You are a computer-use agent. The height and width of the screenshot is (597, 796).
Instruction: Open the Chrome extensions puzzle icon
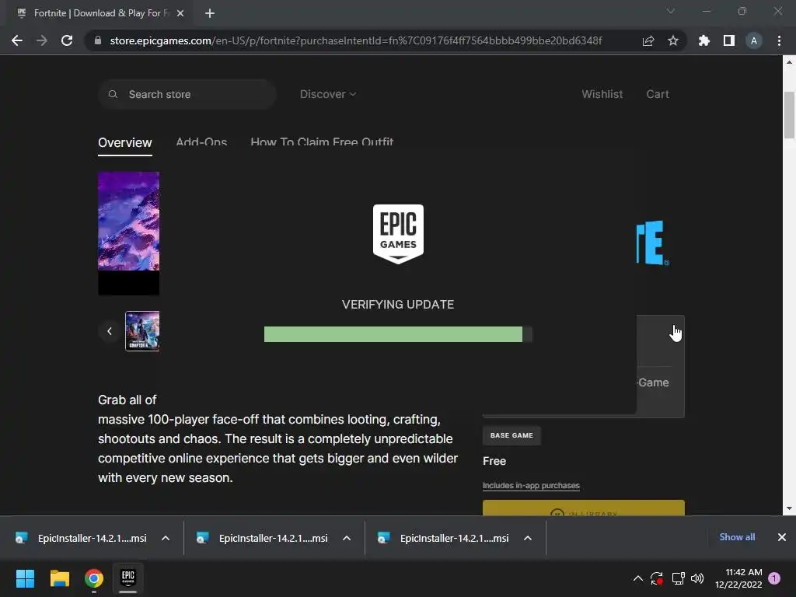[703, 40]
